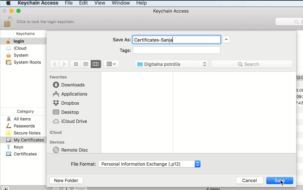
Task: Switch to column view in the save dialog
Action: pos(96,64)
